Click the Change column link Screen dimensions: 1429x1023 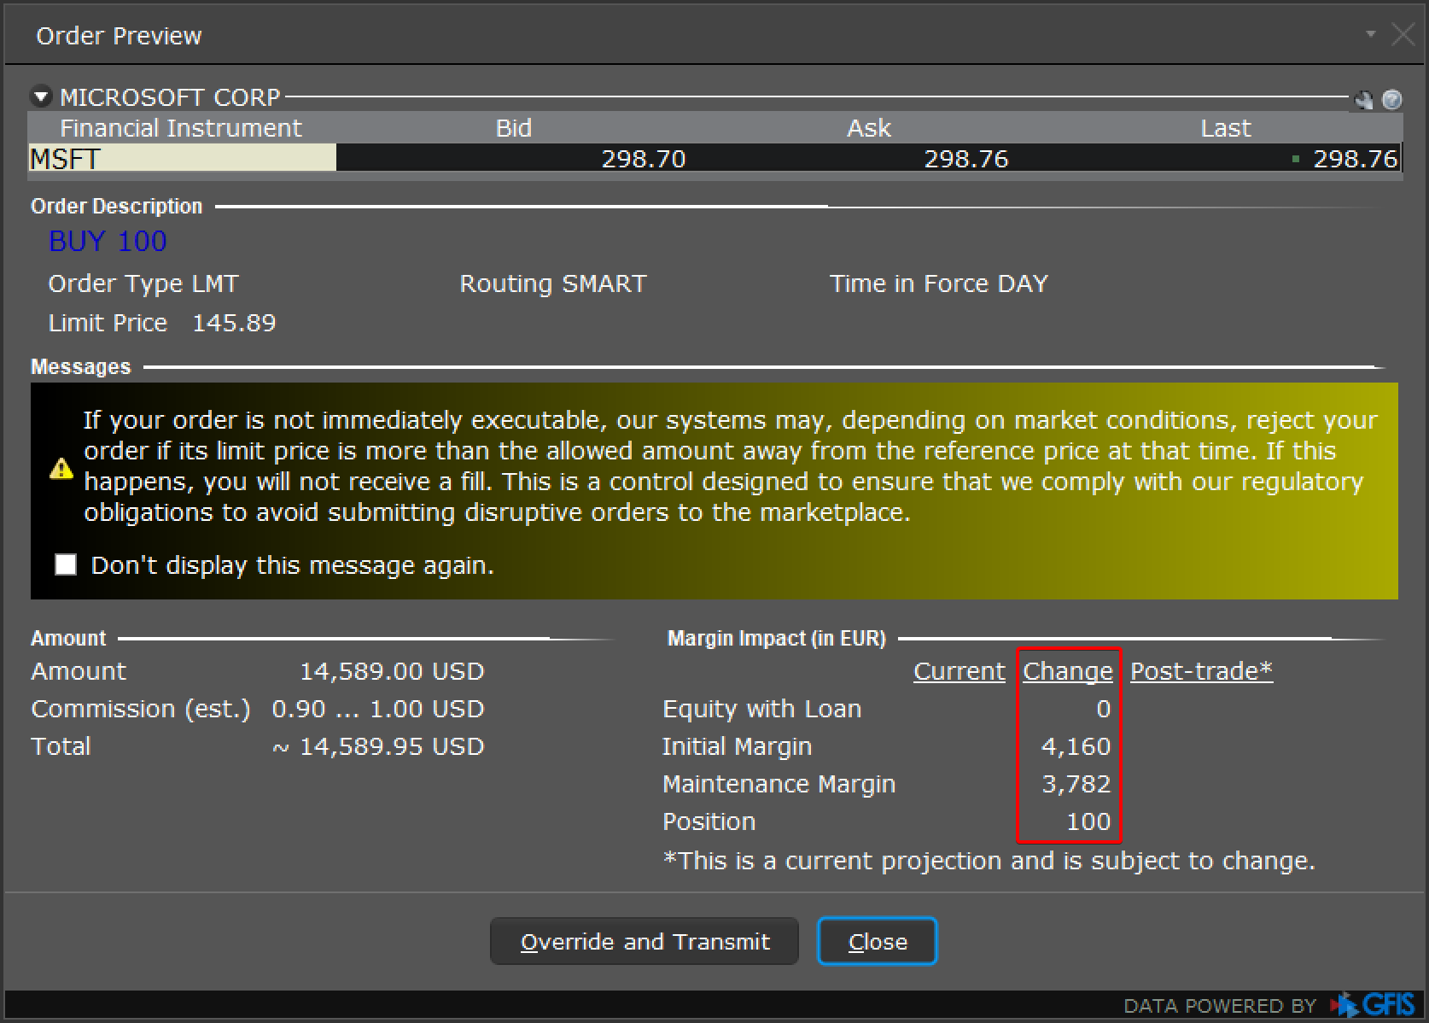(1068, 671)
